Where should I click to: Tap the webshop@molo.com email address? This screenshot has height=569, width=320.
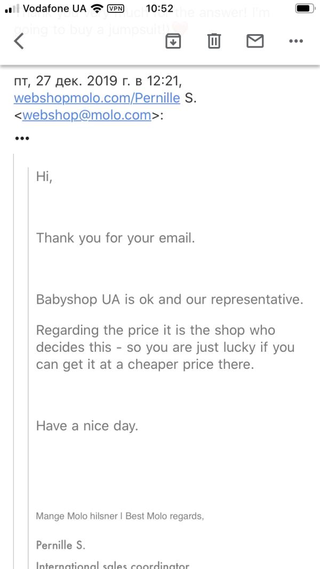pos(87,115)
